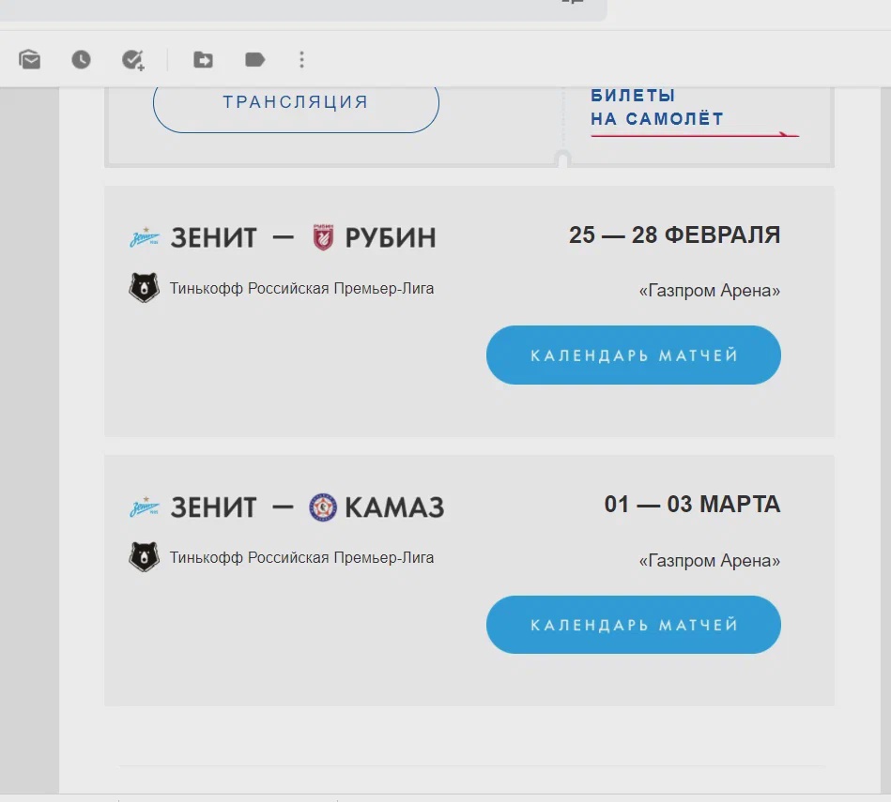Viewport: 891px width, 802px height.
Task: Click the ТРАНСЛЯЦИЯ outlined button
Action: coord(296,105)
